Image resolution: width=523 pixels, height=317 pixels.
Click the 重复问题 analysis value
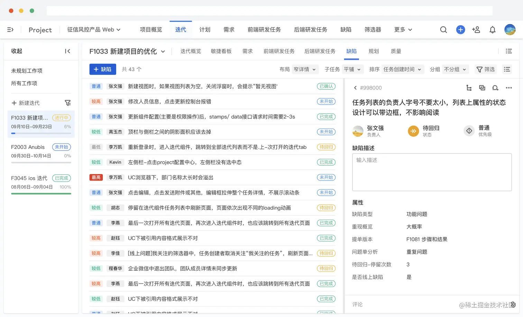[417, 252]
